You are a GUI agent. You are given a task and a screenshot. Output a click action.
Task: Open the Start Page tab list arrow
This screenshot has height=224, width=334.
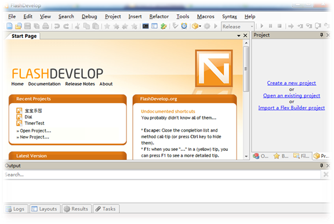(239, 35)
